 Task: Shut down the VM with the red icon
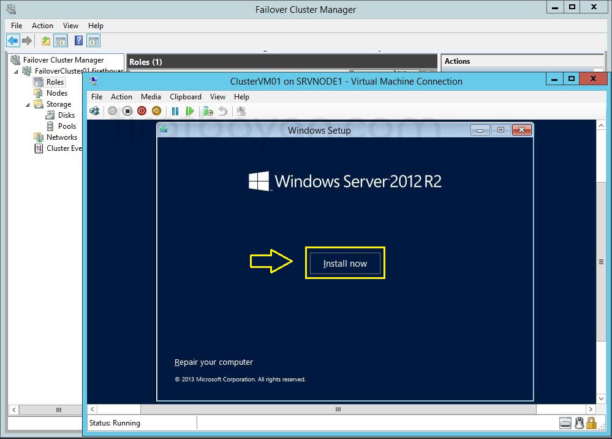[142, 112]
